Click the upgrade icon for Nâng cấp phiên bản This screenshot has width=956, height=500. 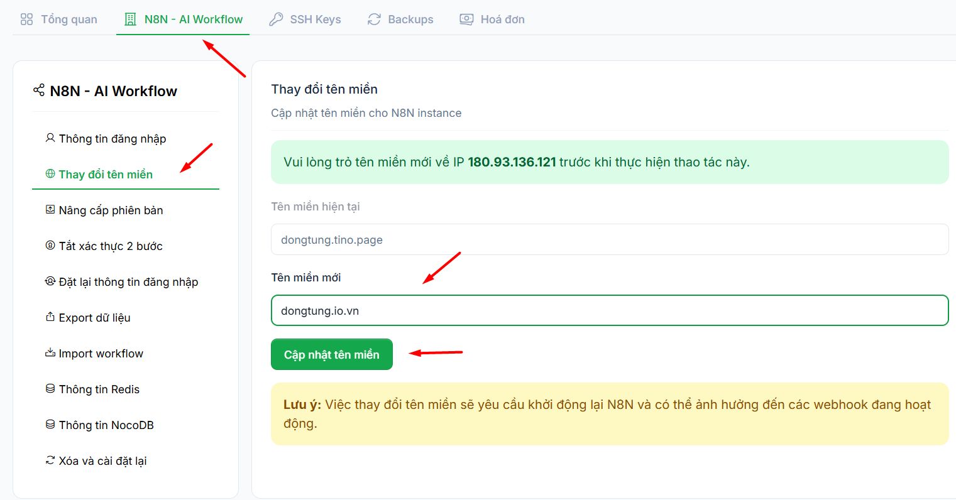pos(50,210)
